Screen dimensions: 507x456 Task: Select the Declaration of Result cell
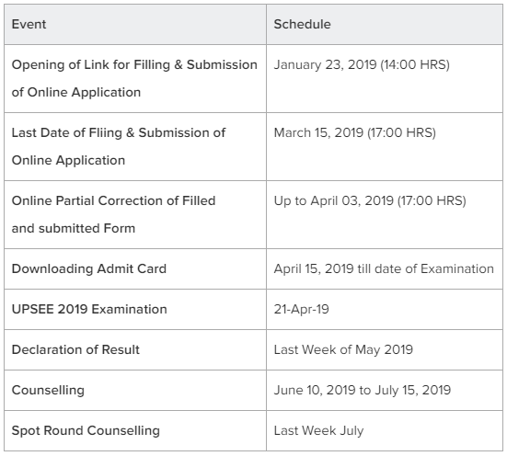pos(135,349)
